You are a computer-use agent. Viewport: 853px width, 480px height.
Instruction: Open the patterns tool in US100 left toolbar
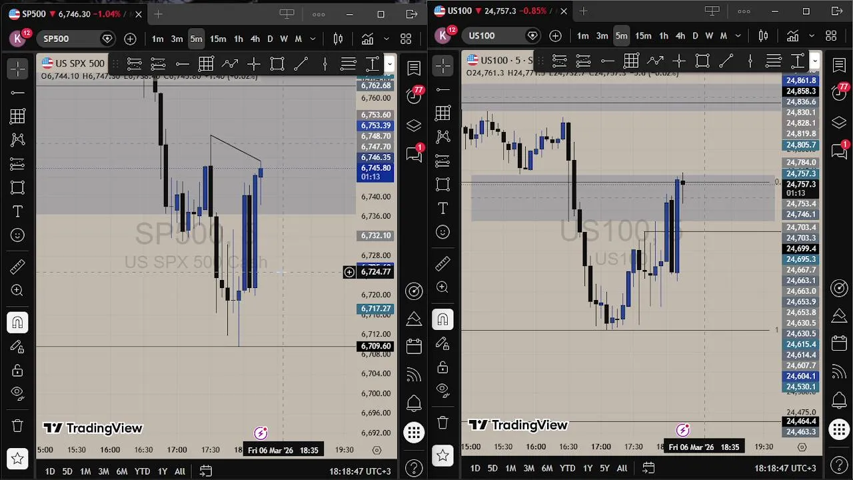(442, 137)
